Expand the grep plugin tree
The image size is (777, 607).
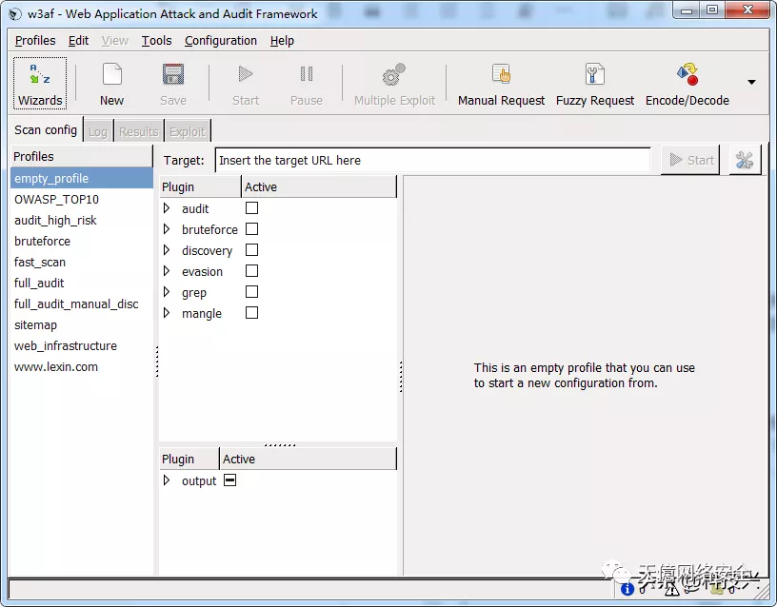[167, 292]
